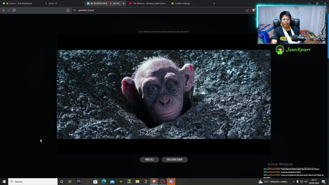
Task: Click the movie video player frame
Action: click(164, 94)
